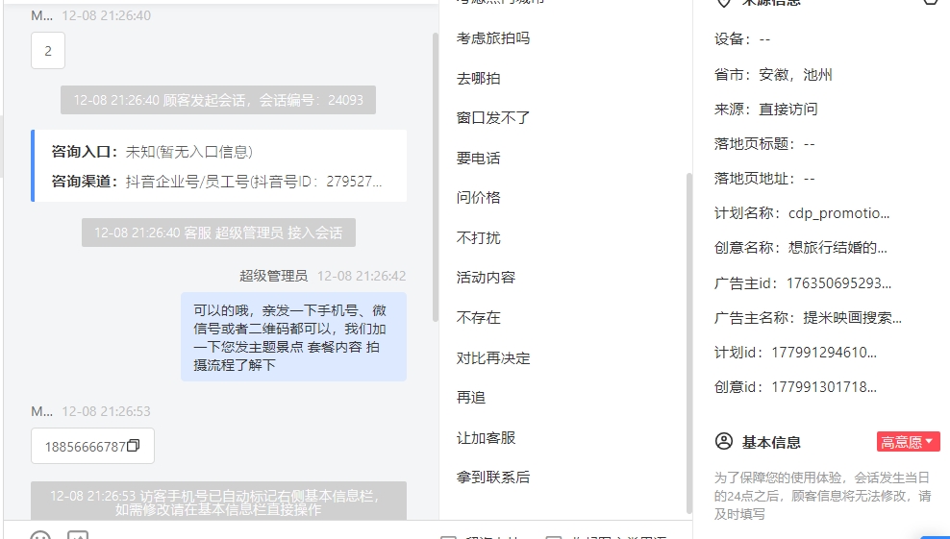Click 计划名称 cdp_promotio... value
950x539 pixels.
[x=839, y=213]
